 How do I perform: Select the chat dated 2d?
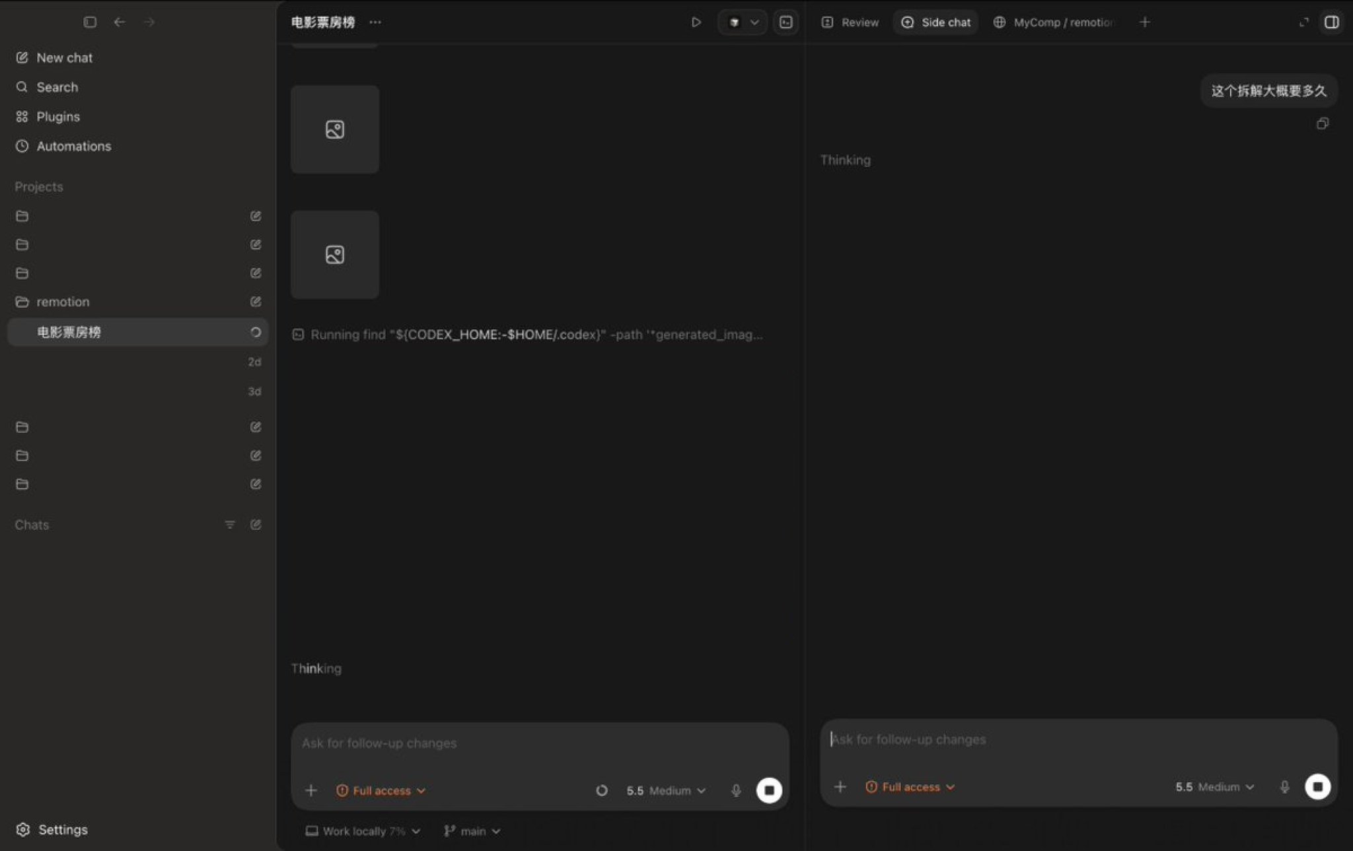click(x=137, y=362)
